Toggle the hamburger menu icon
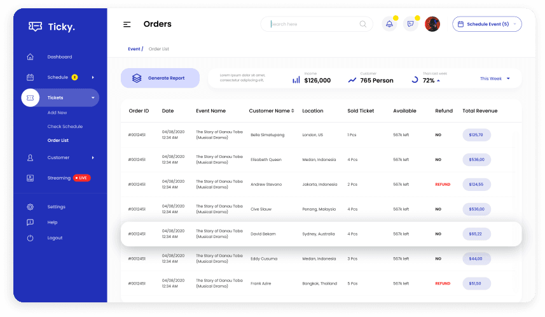 pyautogui.click(x=127, y=24)
